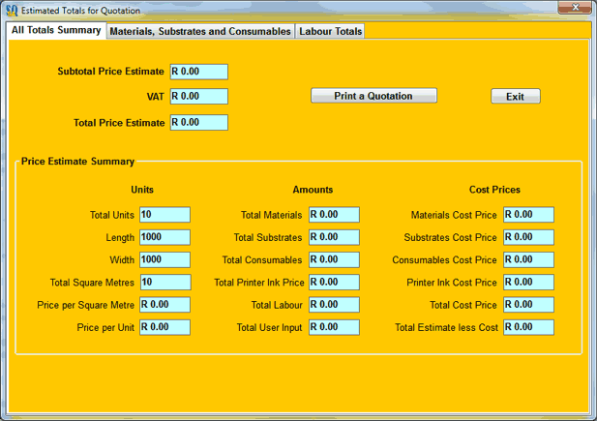
Task: Focus the Total Labour amount field
Action: click(x=334, y=305)
